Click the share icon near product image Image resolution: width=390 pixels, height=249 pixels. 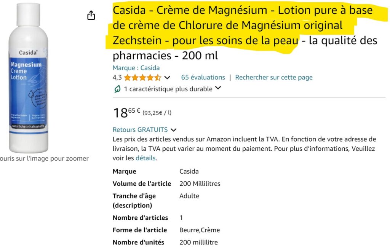91,15
